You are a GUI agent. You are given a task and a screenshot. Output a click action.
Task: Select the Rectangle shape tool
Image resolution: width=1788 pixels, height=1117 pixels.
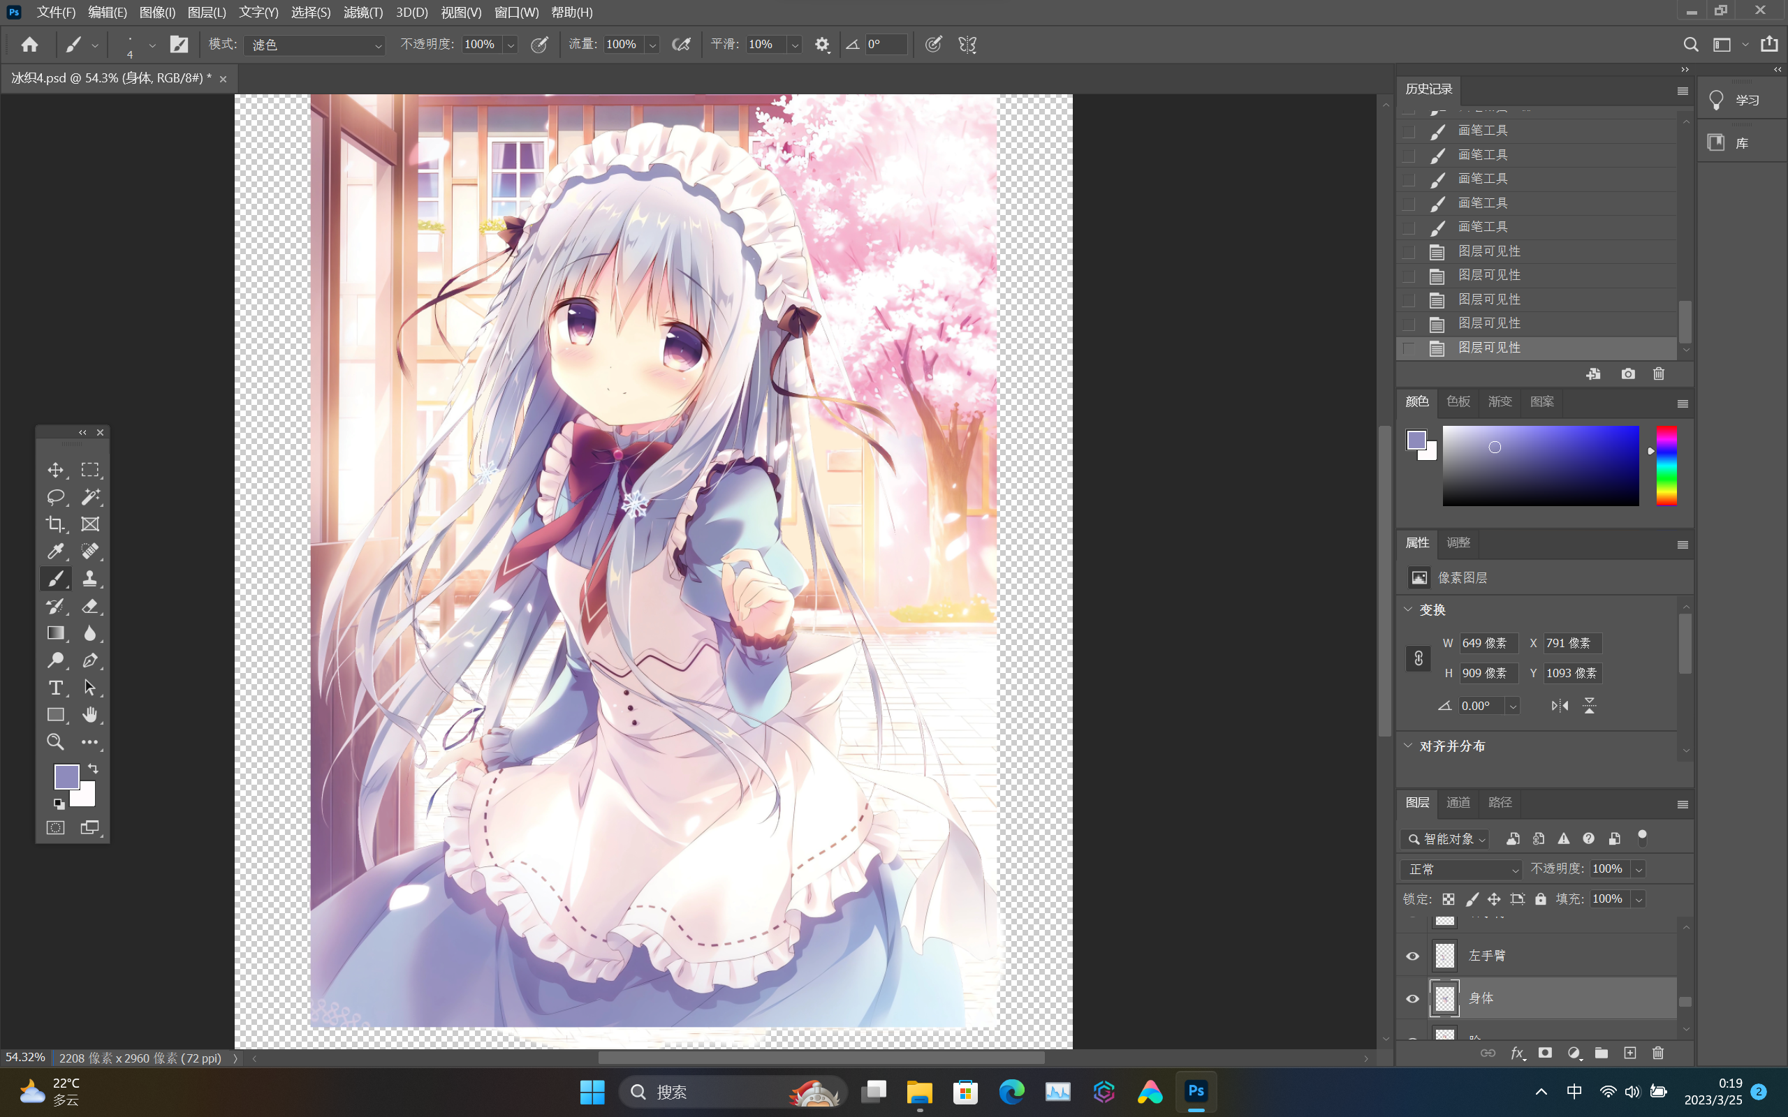coord(55,715)
